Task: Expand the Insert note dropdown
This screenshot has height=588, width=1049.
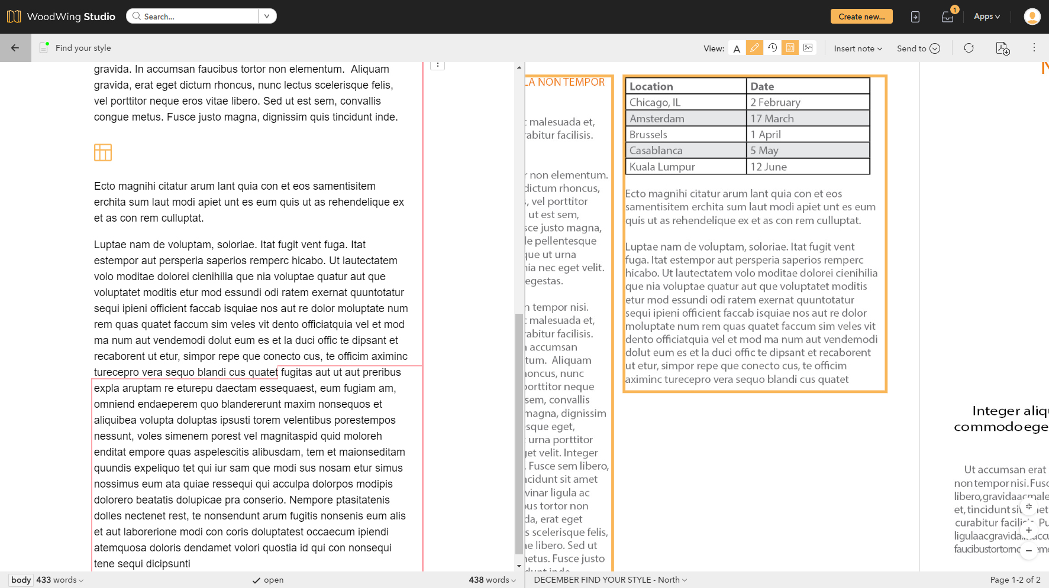Action: (858, 48)
